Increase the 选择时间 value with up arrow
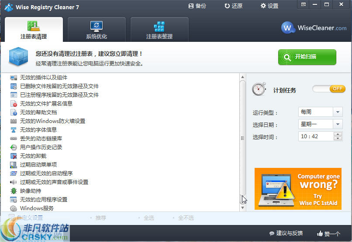 point(338,134)
